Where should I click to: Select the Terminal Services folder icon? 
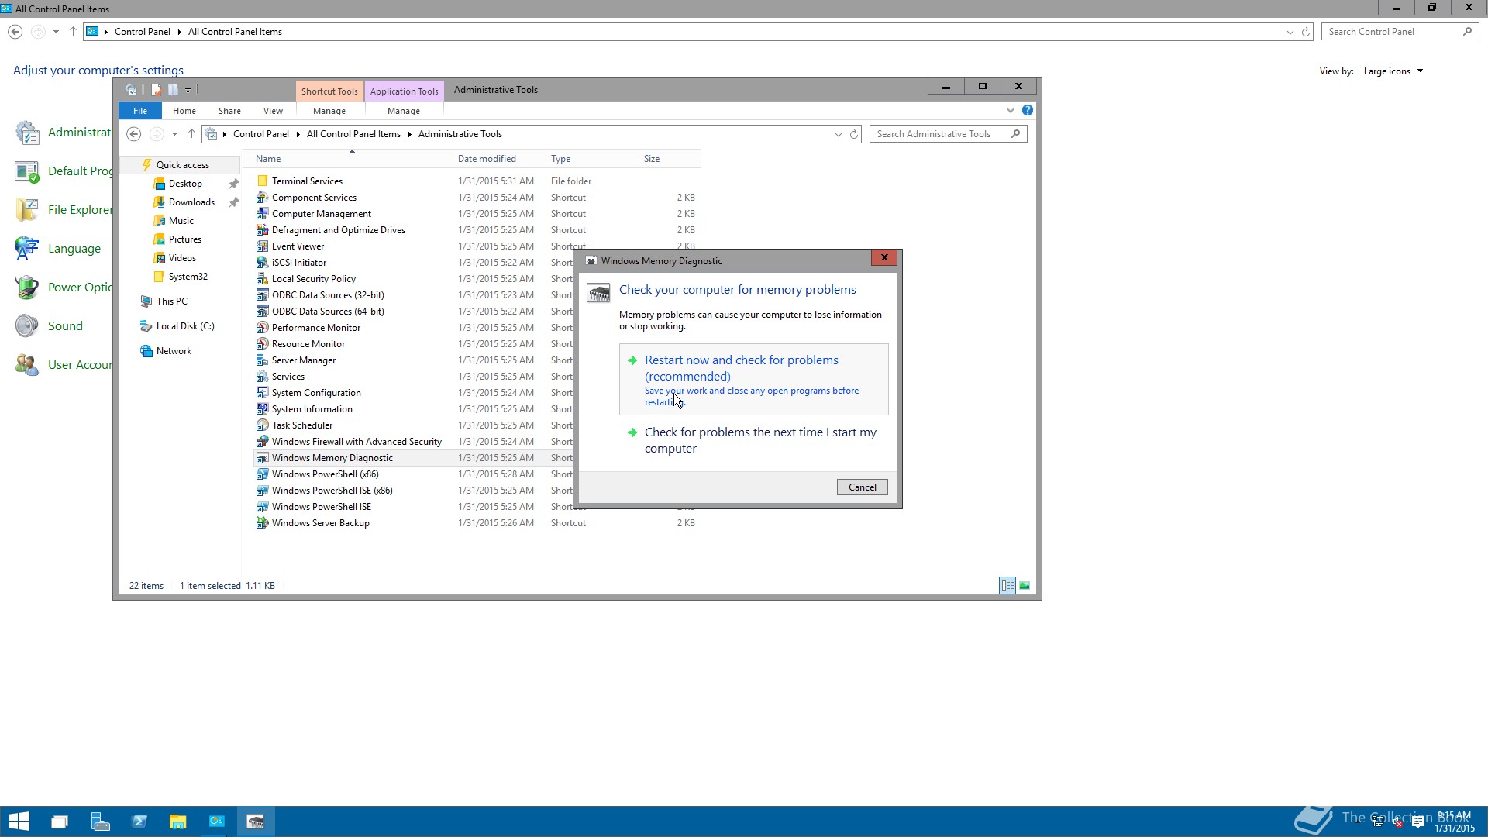coord(262,181)
